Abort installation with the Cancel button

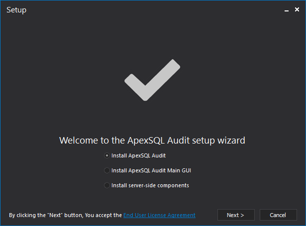pyautogui.click(x=278, y=215)
